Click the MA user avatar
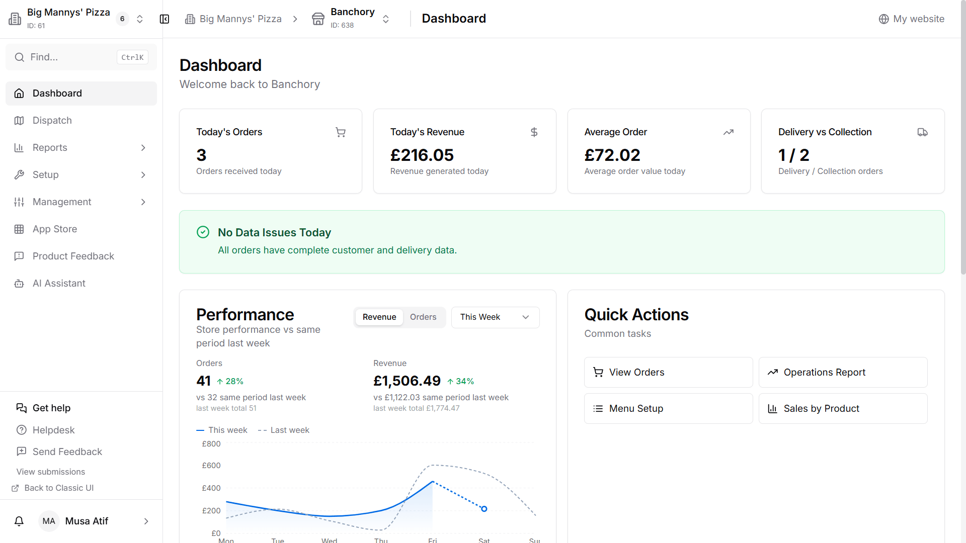The image size is (966, 543). click(49, 521)
